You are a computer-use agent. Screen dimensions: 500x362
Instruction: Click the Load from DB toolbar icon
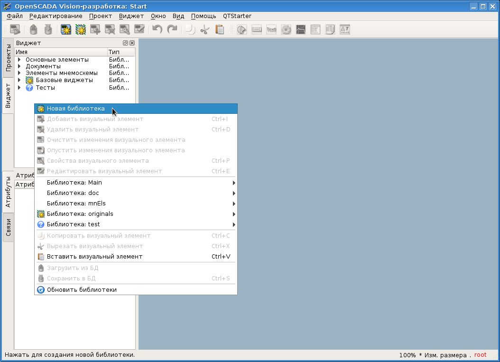(x=33, y=30)
